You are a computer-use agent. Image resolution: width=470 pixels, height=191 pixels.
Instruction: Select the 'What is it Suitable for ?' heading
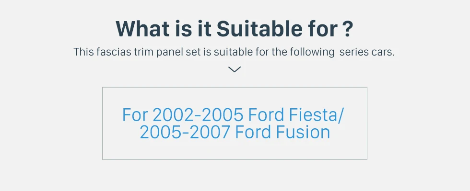(x=235, y=29)
